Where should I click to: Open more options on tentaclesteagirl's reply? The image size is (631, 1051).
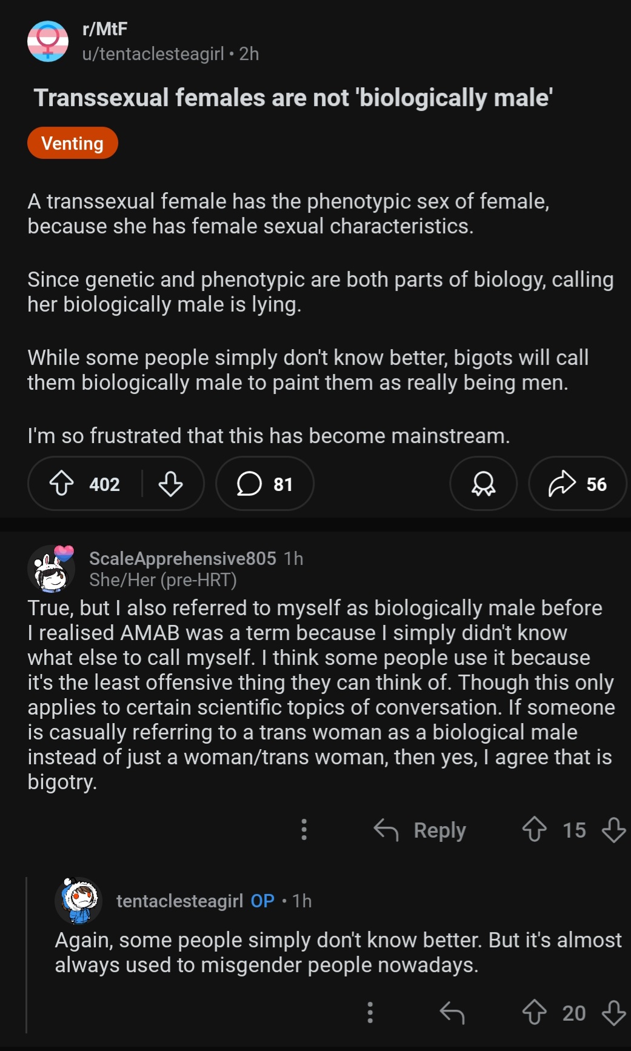[x=370, y=1012]
